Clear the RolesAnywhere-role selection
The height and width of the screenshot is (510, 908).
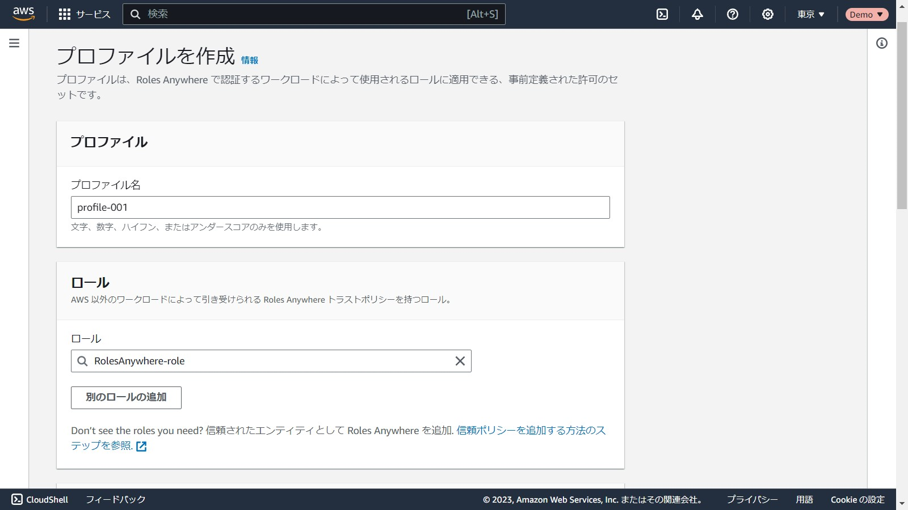click(x=460, y=361)
